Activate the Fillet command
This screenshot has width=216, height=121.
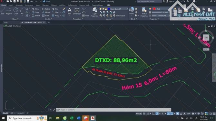pos(55,12)
